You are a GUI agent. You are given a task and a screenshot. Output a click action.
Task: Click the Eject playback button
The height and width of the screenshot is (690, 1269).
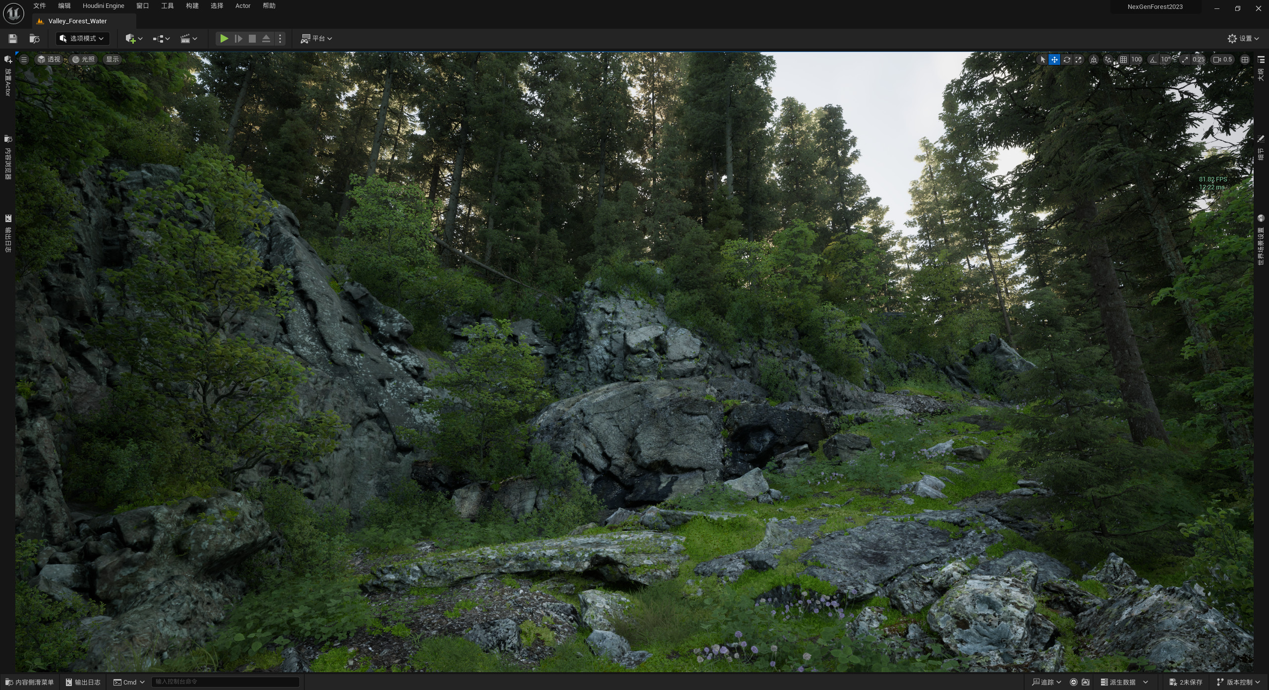(266, 39)
